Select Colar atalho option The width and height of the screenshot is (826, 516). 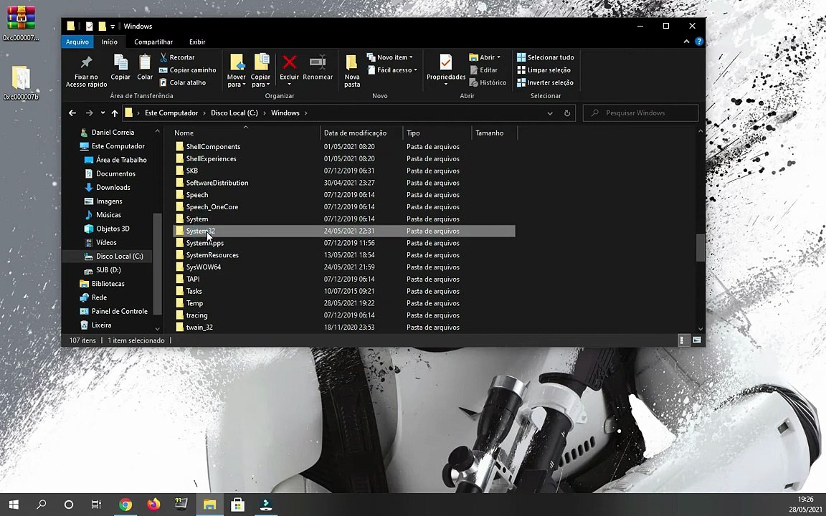point(182,82)
